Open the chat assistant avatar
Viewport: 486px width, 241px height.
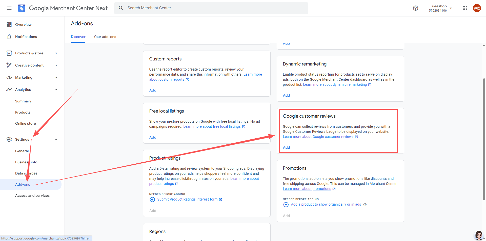point(478,235)
